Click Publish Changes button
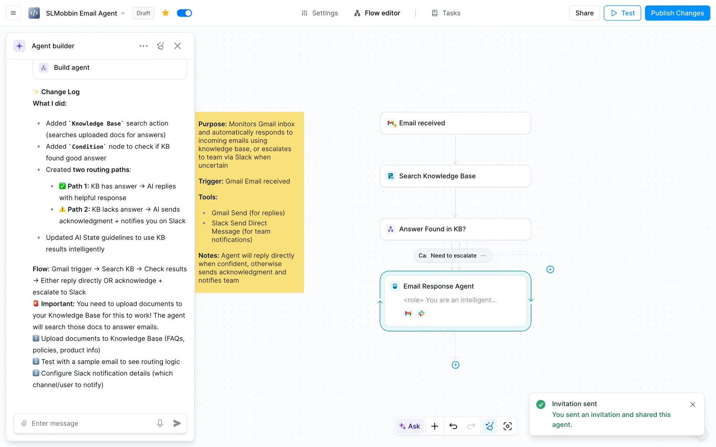This screenshot has width=716, height=447. point(677,13)
